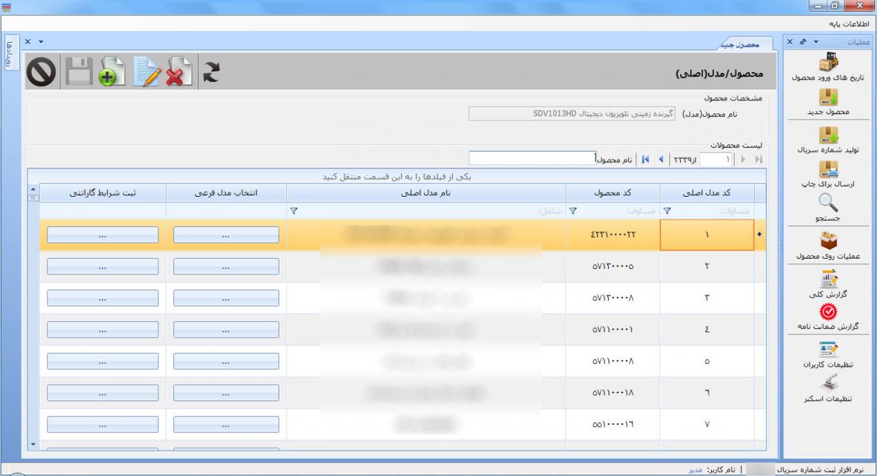Open dropdown arrow of عملیات panel header

(816, 43)
